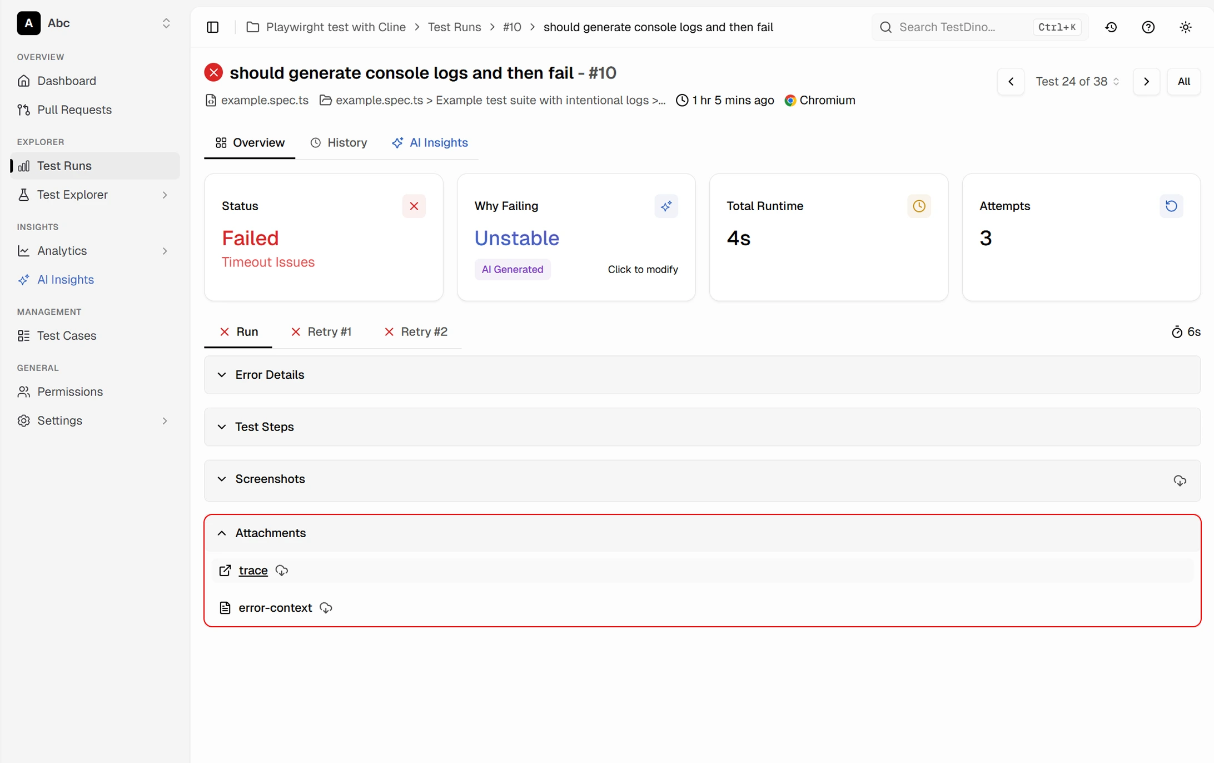The image size is (1214, 763).
Task: Select the Retry #1 tab
Action: tap(321, 332)
